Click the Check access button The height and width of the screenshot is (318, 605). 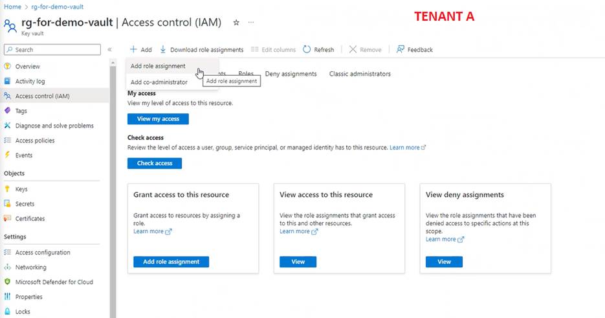pos(155,163)
